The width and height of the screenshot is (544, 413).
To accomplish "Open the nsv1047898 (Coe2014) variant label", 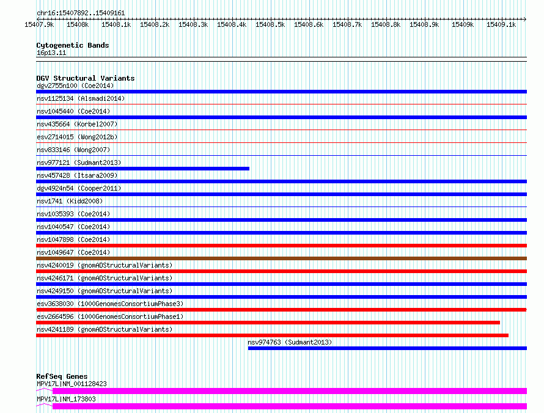I will pyautogui.click(x=73, y=239).
